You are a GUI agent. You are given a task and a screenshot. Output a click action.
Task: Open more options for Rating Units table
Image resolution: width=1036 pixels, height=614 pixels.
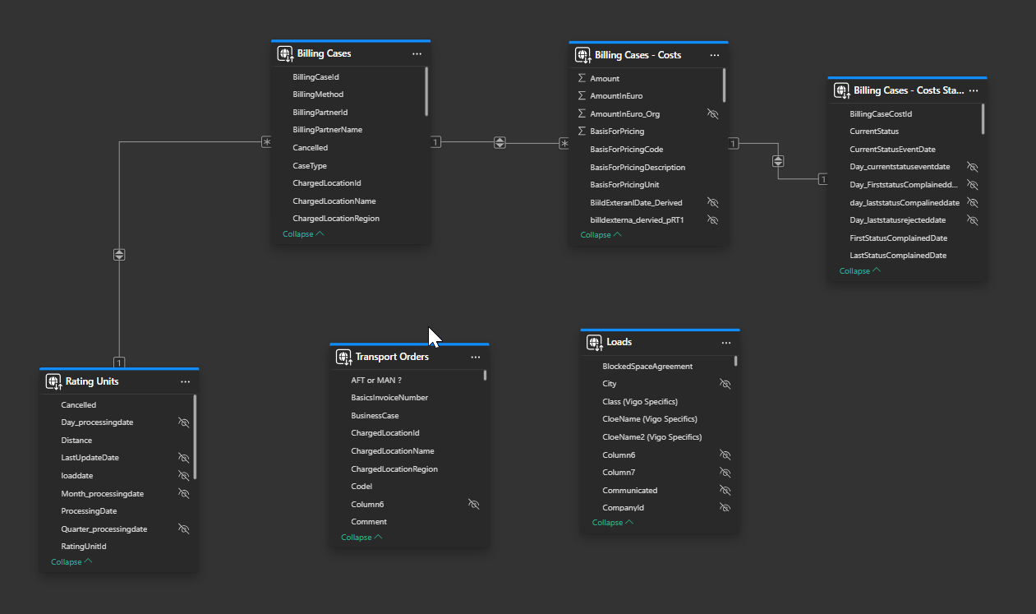pos(185,381)
